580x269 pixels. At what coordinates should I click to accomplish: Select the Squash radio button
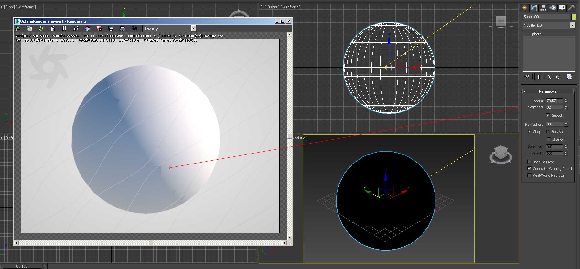point(548,132)
